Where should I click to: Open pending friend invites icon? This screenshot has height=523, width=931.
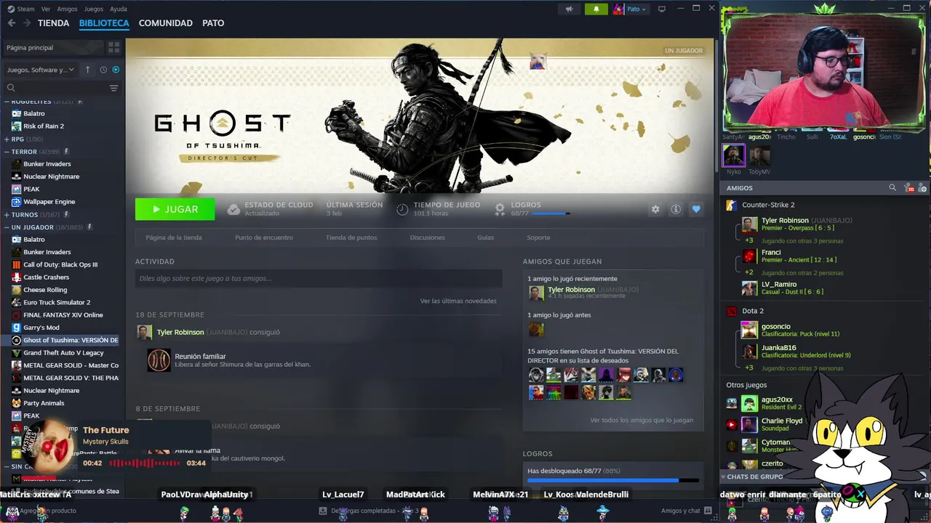coord(908,187)
